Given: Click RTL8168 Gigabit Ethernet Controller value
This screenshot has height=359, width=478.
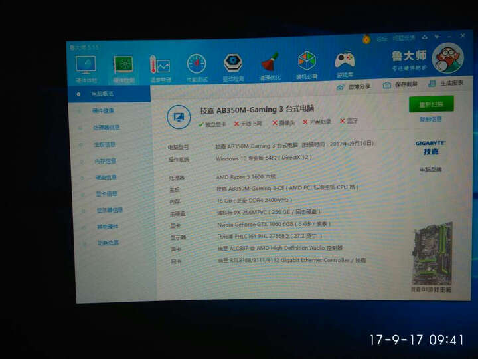Looking at the screenshot, I should (292, 261).
